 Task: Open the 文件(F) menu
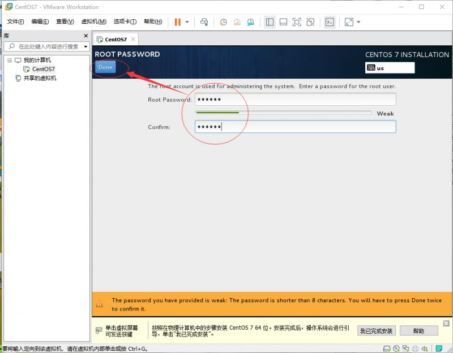pos(15,21)
